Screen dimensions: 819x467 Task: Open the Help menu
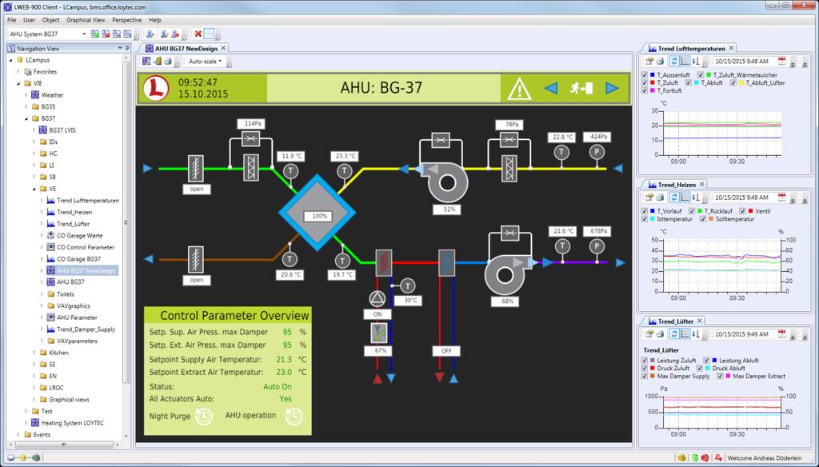pyautogui.click(x=155, y=20)
